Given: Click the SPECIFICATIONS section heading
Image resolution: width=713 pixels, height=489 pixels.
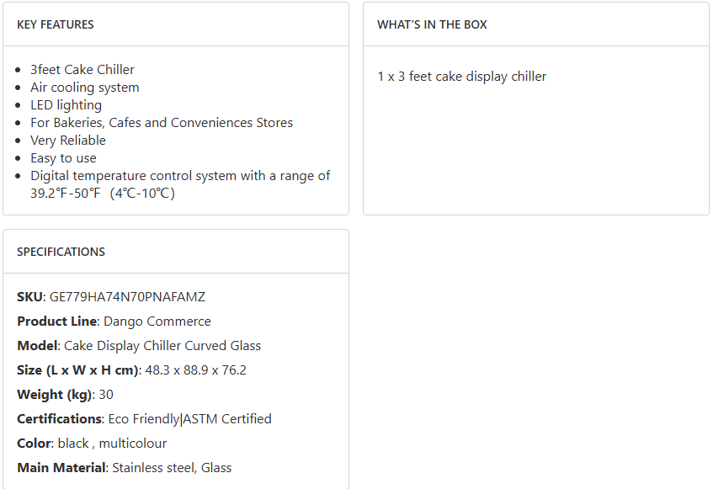Looking at the screenshot, I should point(61,252).
